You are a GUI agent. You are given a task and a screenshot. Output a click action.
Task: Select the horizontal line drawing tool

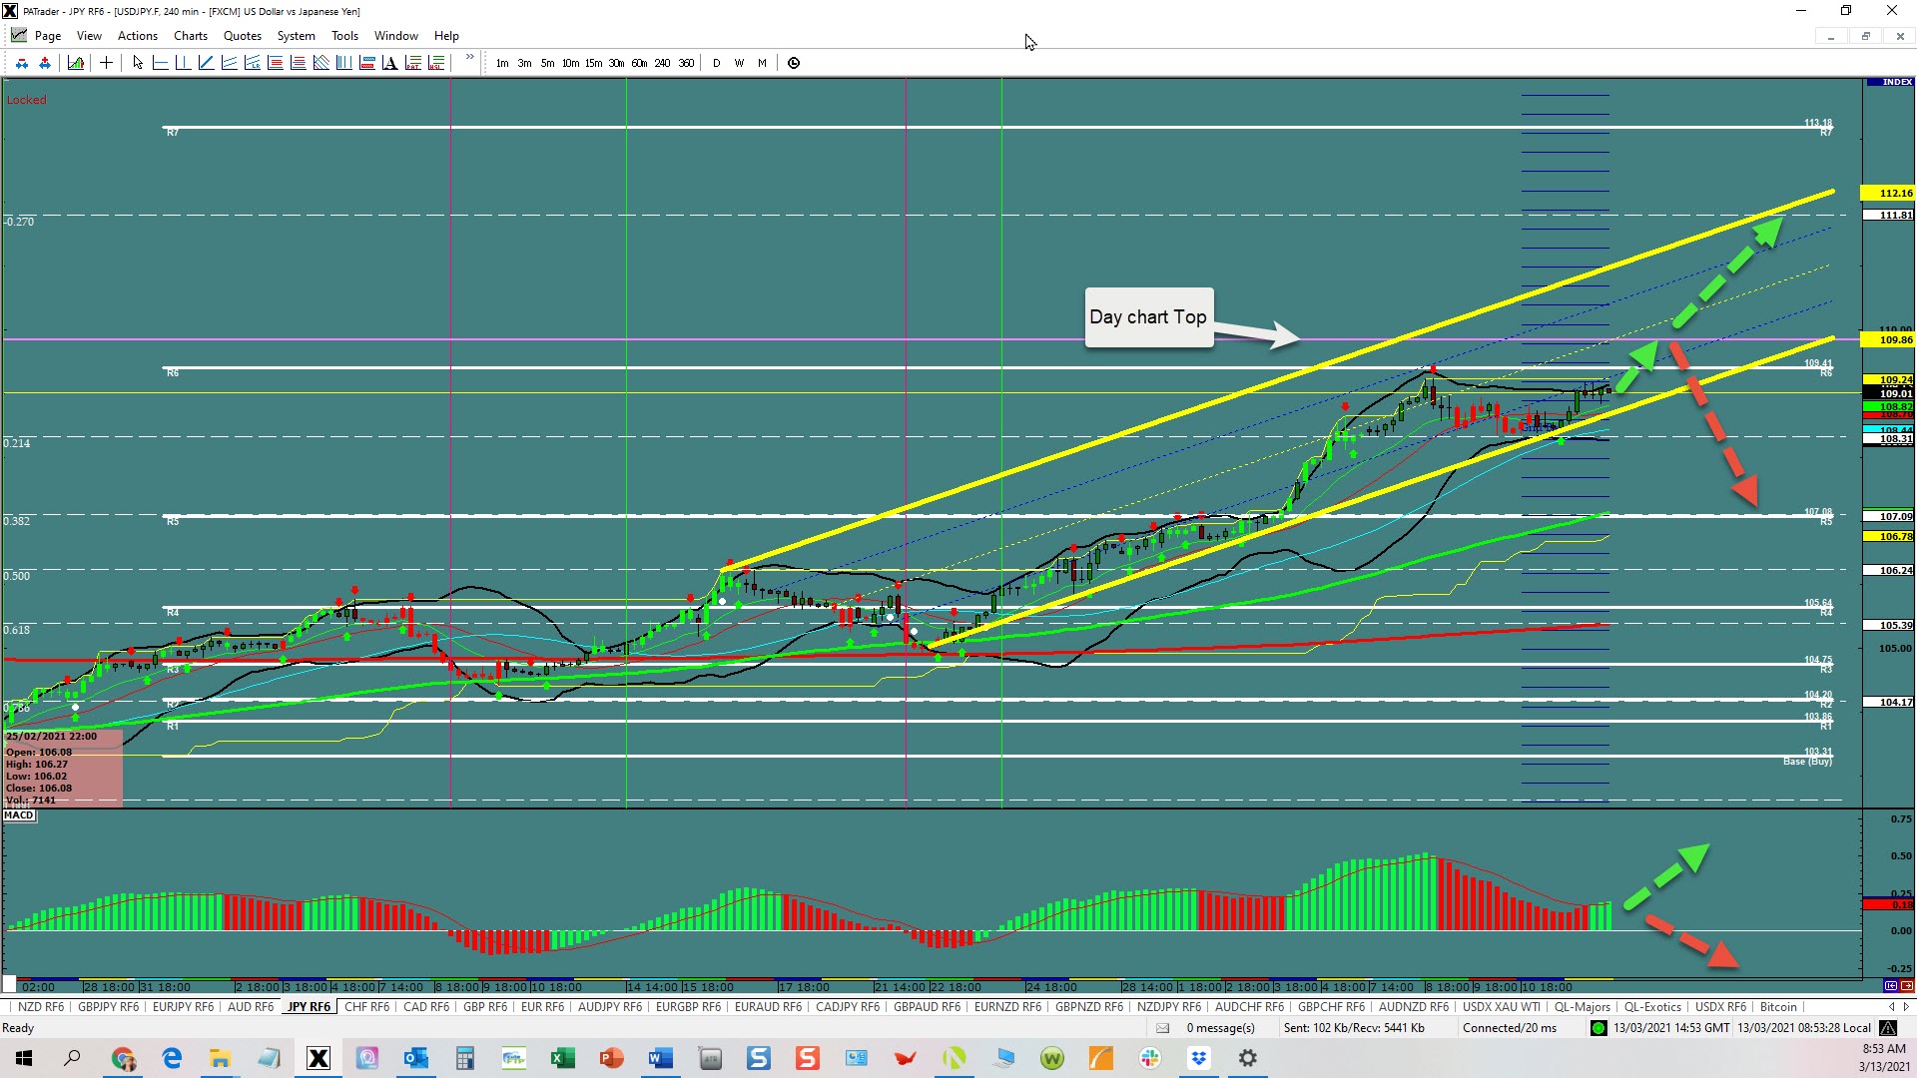[x=160, y=63]
